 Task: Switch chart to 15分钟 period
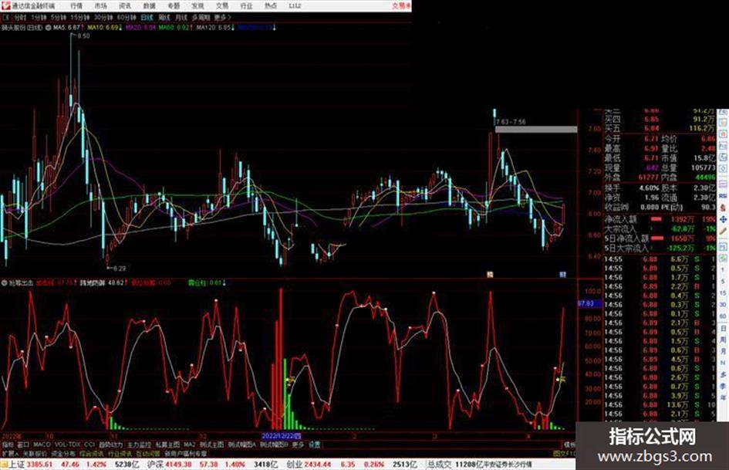pos(79,18)
